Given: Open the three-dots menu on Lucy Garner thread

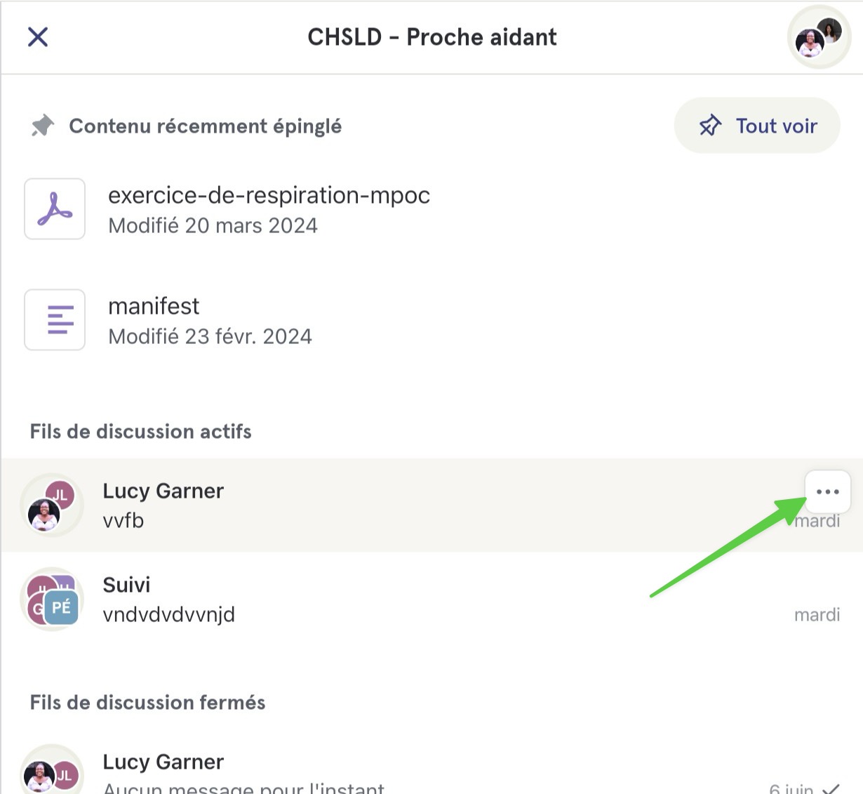Looking at the screenshot, I should pyautogui.click(x=828, y=491).
